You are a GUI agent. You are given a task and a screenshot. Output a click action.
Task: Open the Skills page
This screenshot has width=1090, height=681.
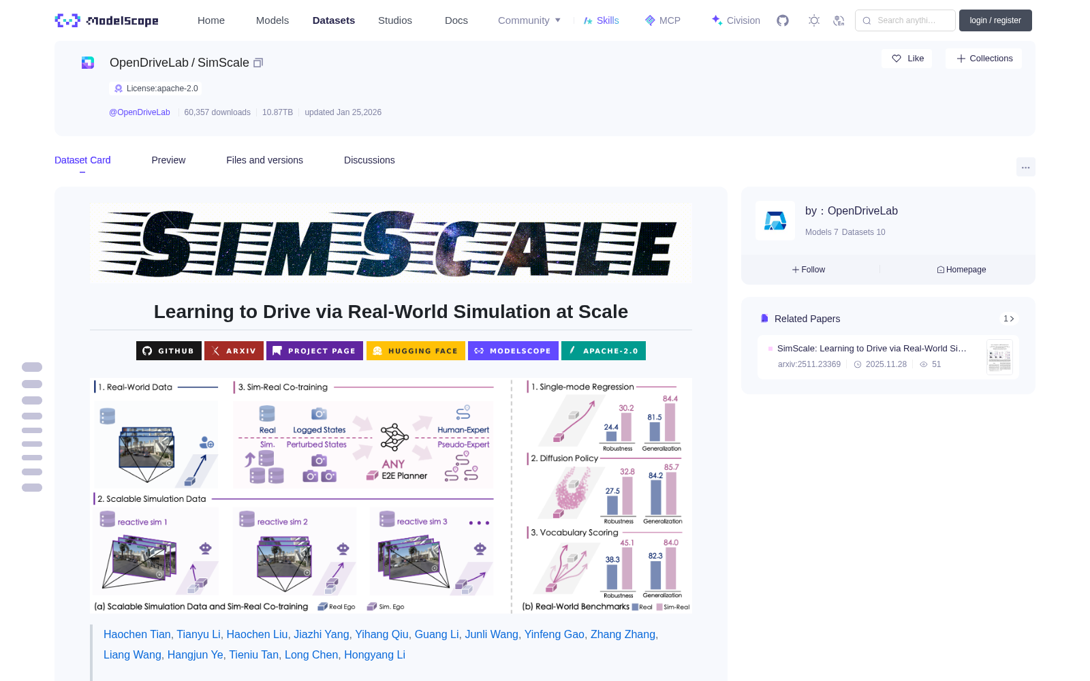(602, 20)
